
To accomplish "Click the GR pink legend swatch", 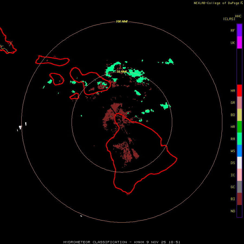I will click(x=239, y=103).
